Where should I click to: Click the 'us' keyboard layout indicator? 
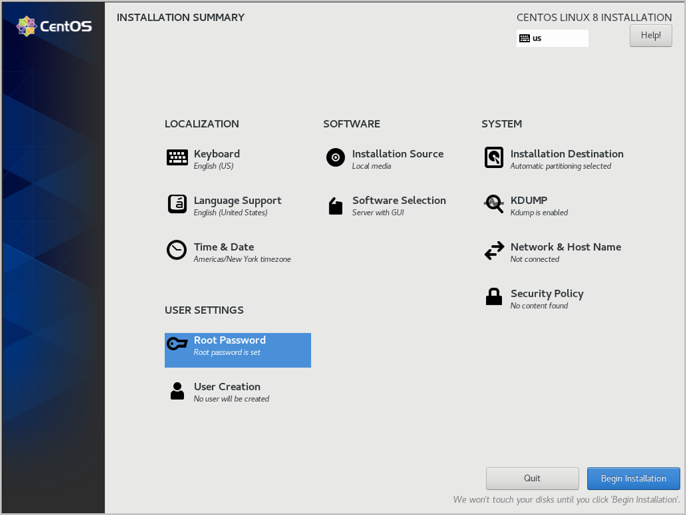tap(552, 38)
